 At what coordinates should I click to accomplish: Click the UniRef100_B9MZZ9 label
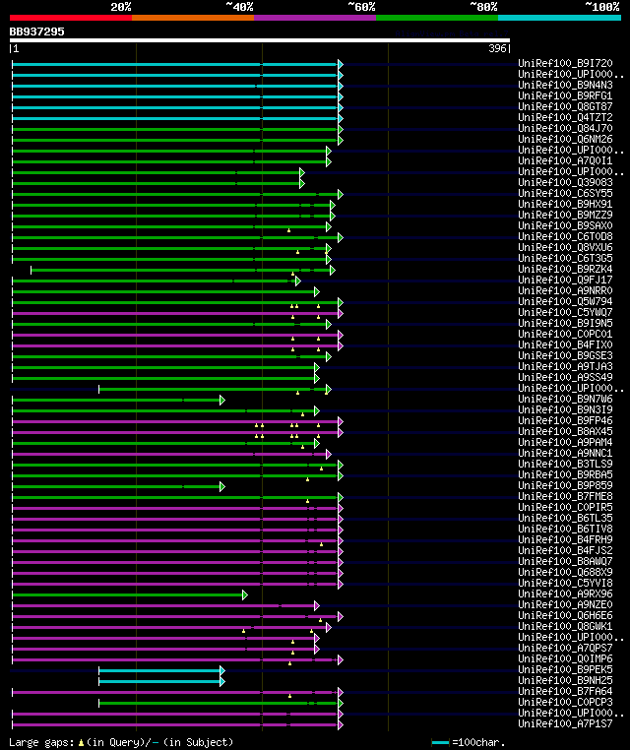(x=565, y=215)
